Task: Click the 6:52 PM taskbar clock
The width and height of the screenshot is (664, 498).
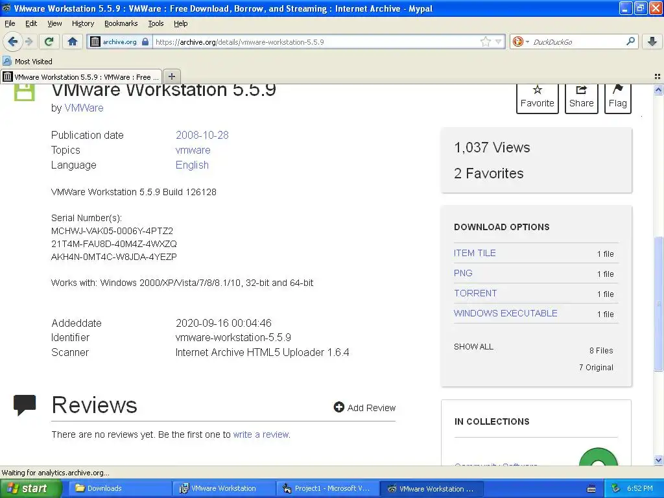Action: point(640,488)
